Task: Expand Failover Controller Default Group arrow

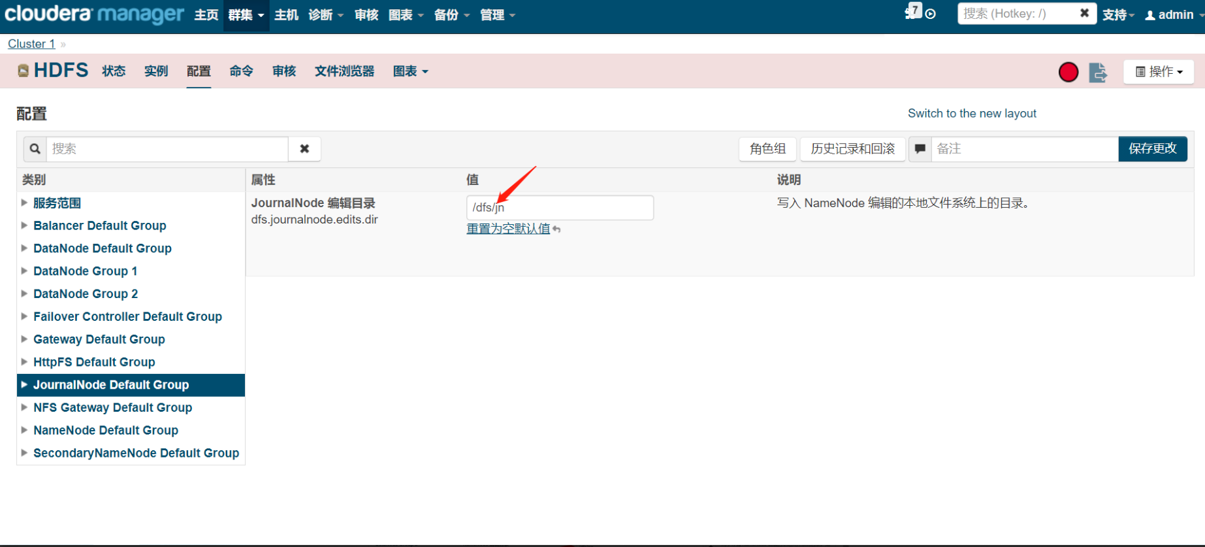Action: click(x=24, y=316)
